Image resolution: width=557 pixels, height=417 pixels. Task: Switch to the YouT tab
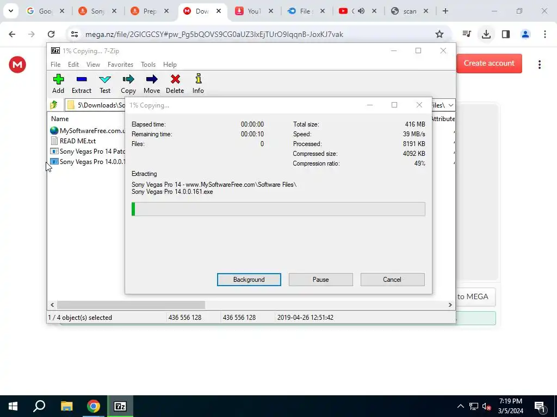[254, 11]
